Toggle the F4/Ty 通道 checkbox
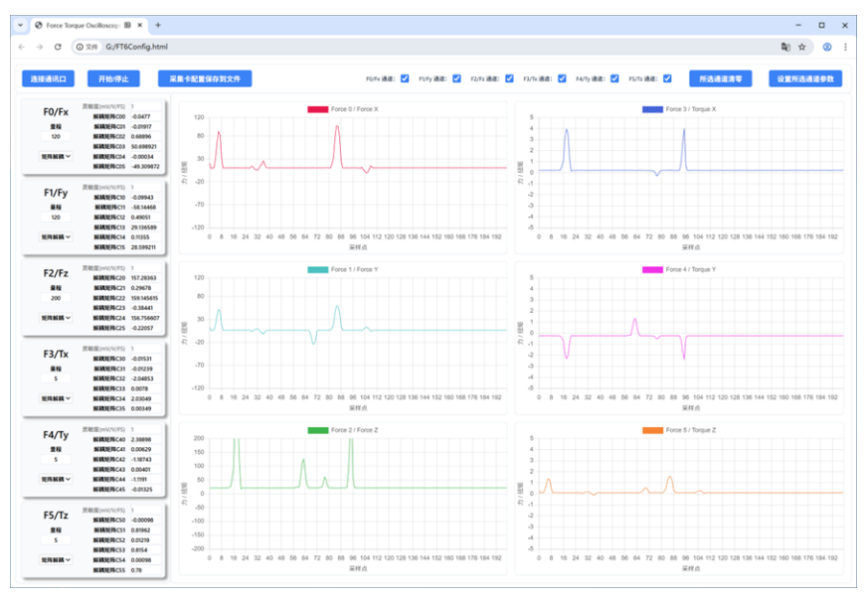The image size is (868, 599). [x=614, y=78]
